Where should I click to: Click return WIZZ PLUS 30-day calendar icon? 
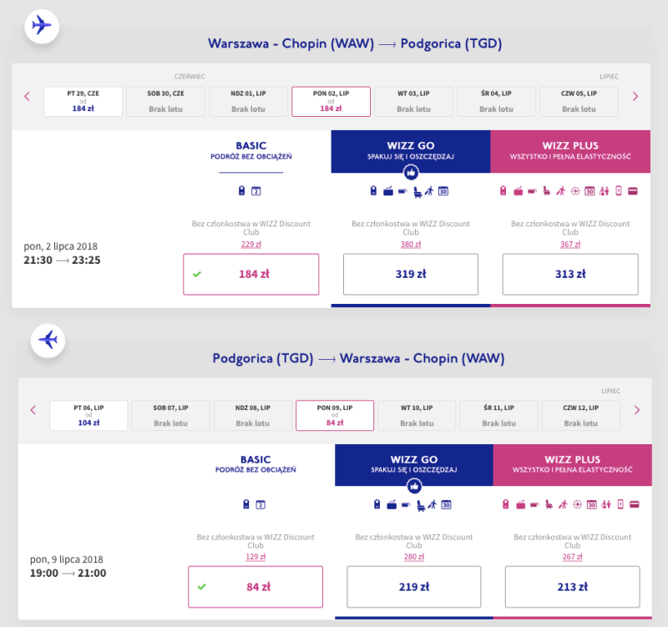coord(592,505)
